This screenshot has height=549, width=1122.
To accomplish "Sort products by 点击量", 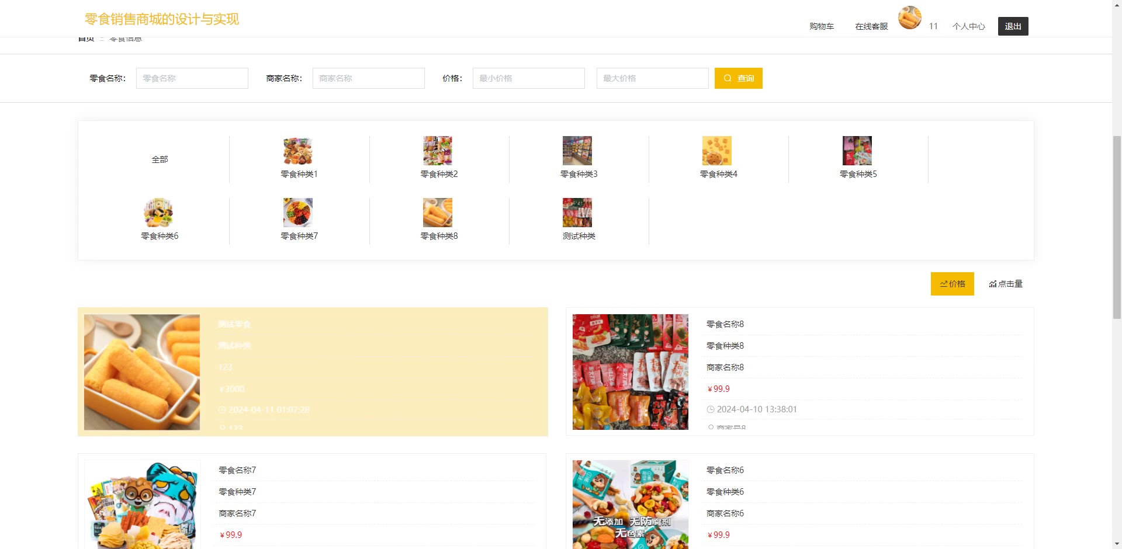I will (1006, 284).
